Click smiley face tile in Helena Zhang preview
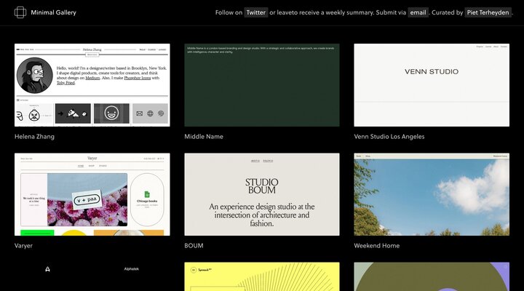The image size is (524, 291). 111,113
